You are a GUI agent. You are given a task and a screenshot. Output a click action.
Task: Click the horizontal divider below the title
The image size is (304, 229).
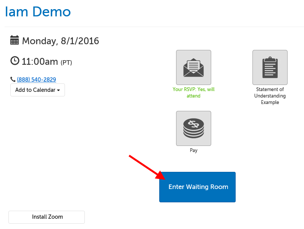[153, 27]
